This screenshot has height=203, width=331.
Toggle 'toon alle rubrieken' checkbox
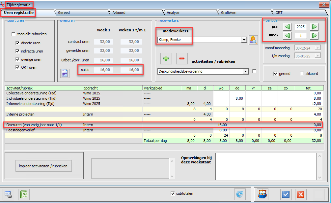(14, 34)
